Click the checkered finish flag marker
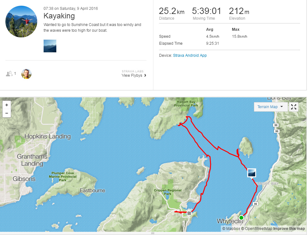308x235 pixels. (189, 213)
